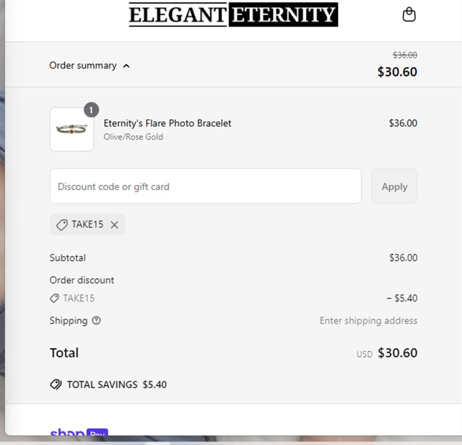Collapse the Order summary chevron
Image resolution: width=462 pixels, height=445 pixels.
point(126,66)
